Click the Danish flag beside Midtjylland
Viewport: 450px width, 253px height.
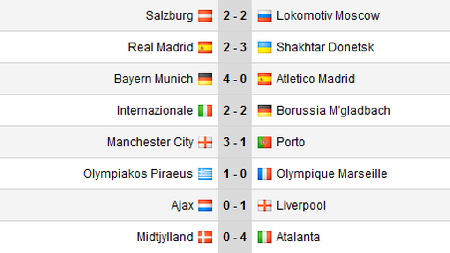pyautogui.click(x=205, y=237)
